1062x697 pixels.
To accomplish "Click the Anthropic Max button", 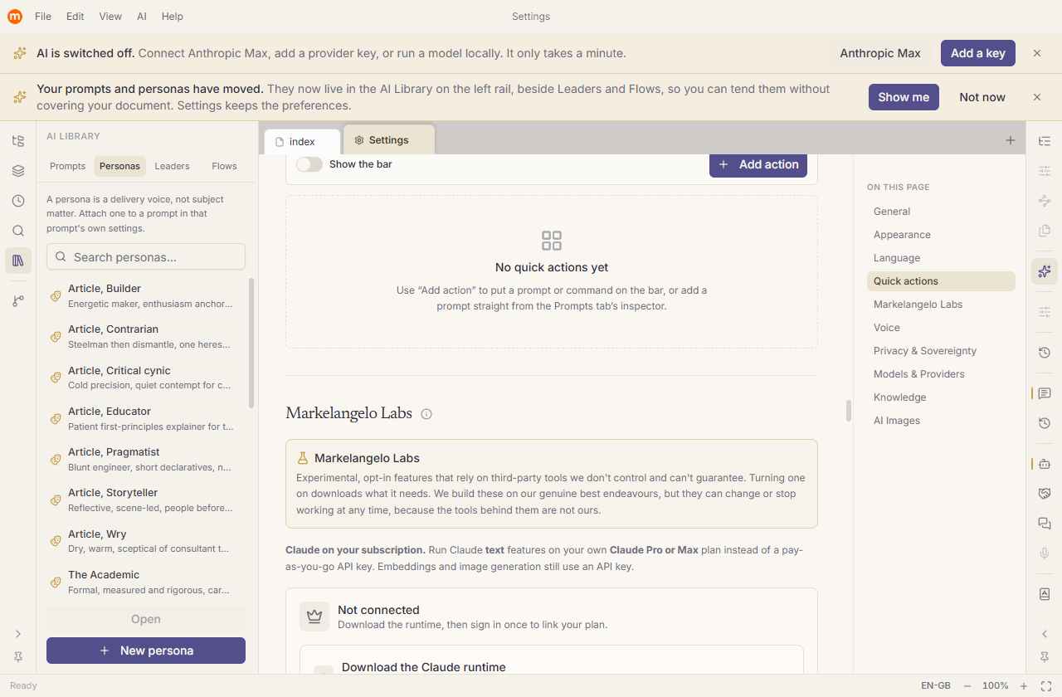I will pos(880,53).
